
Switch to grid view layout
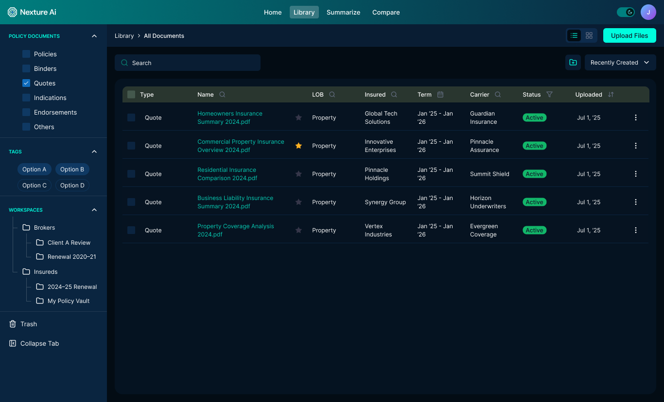click(589, 35)
